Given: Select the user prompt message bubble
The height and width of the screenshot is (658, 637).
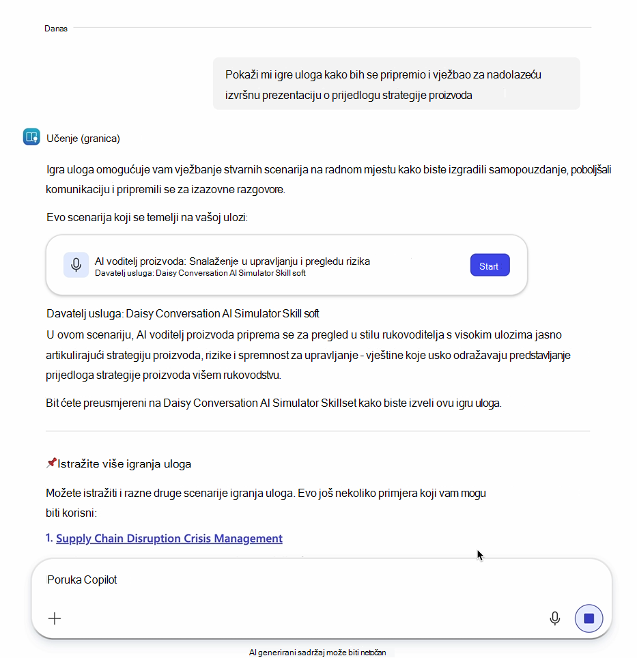Looking at the screenshot, I should (x=396, y=84).
